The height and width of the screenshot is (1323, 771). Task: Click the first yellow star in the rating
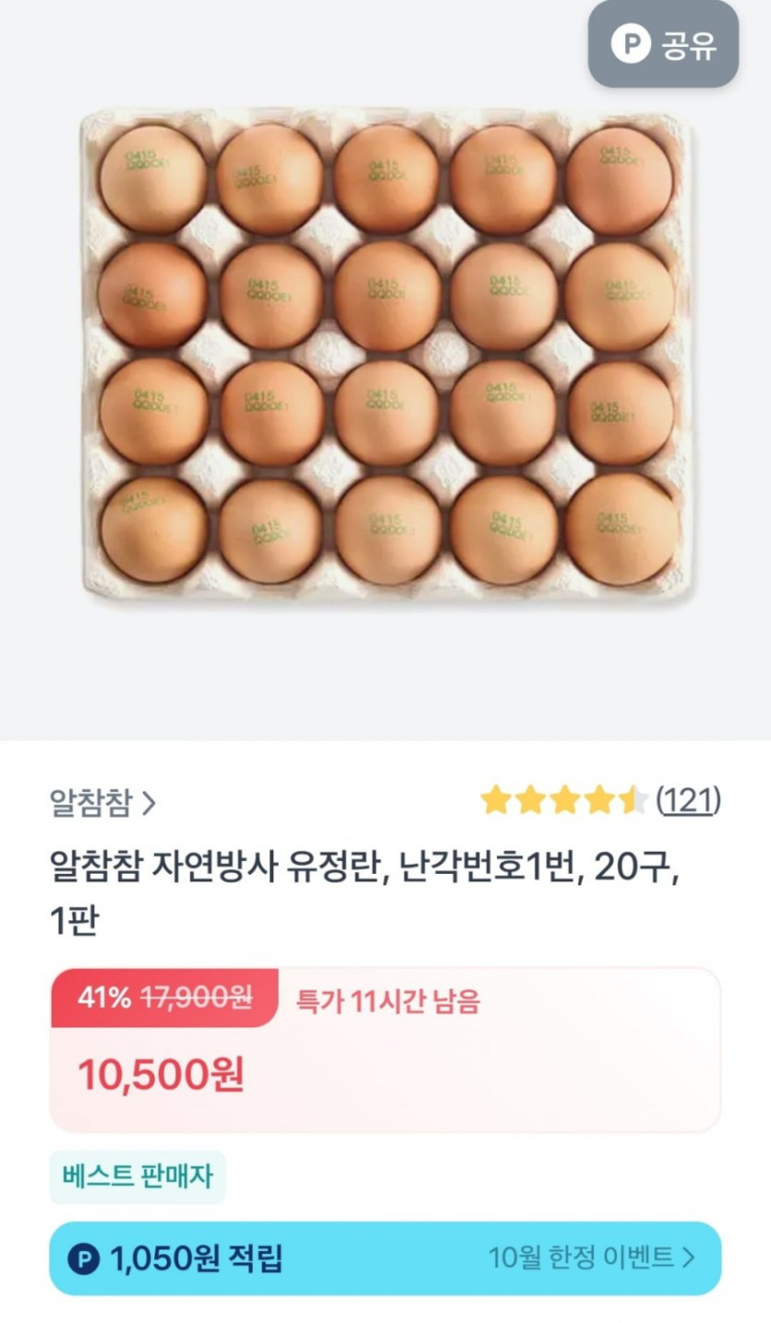pos(496,800)
